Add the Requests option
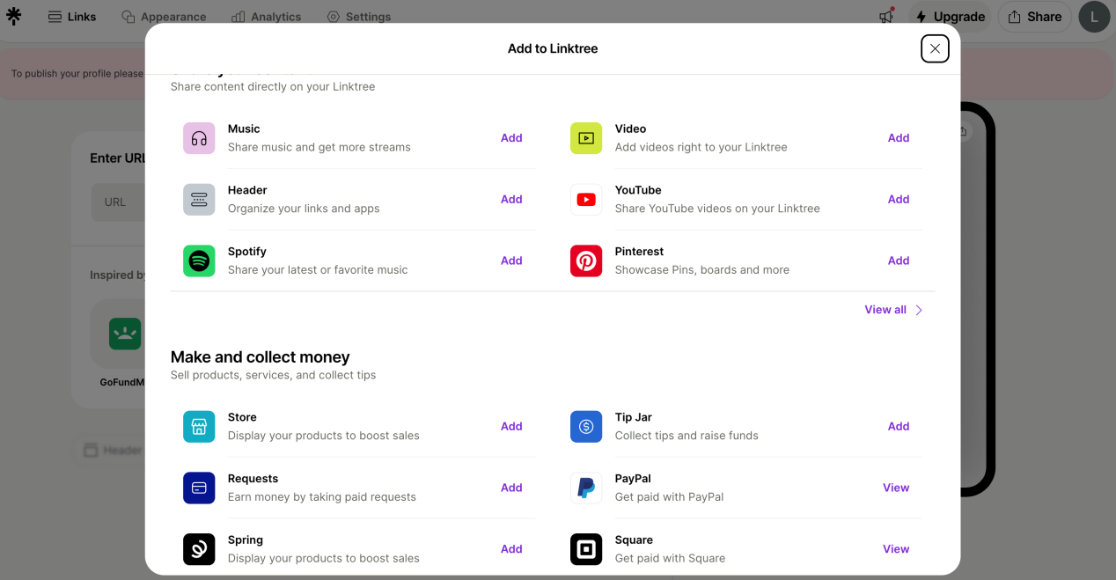Image resolution: width=1116 pixels, height=580 pixels. pyautogui.click(x=511, y=488)
